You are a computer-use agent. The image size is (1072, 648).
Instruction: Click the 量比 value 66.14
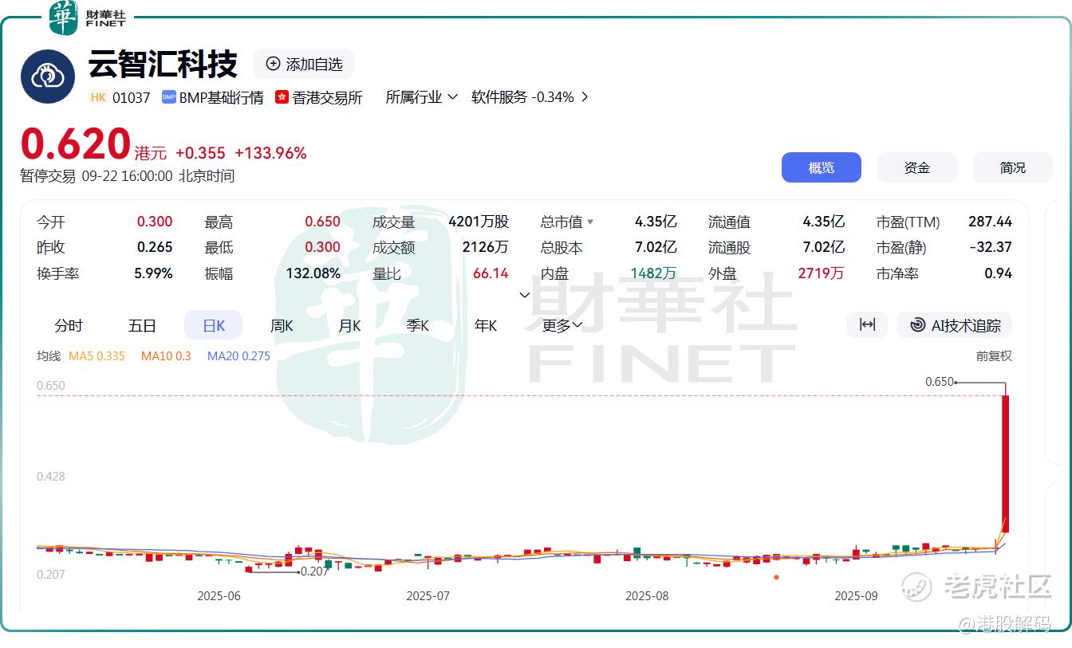(x=491, y=273)
